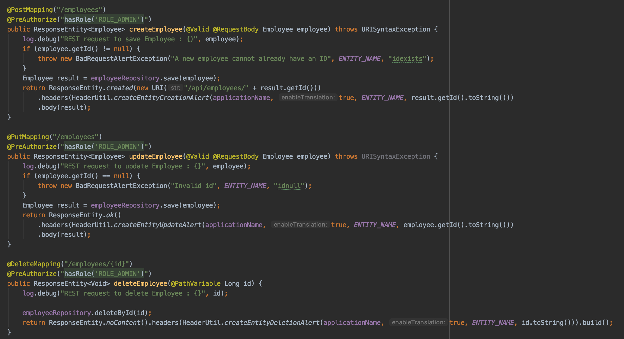Click the noContent() method call

[123, 323]
